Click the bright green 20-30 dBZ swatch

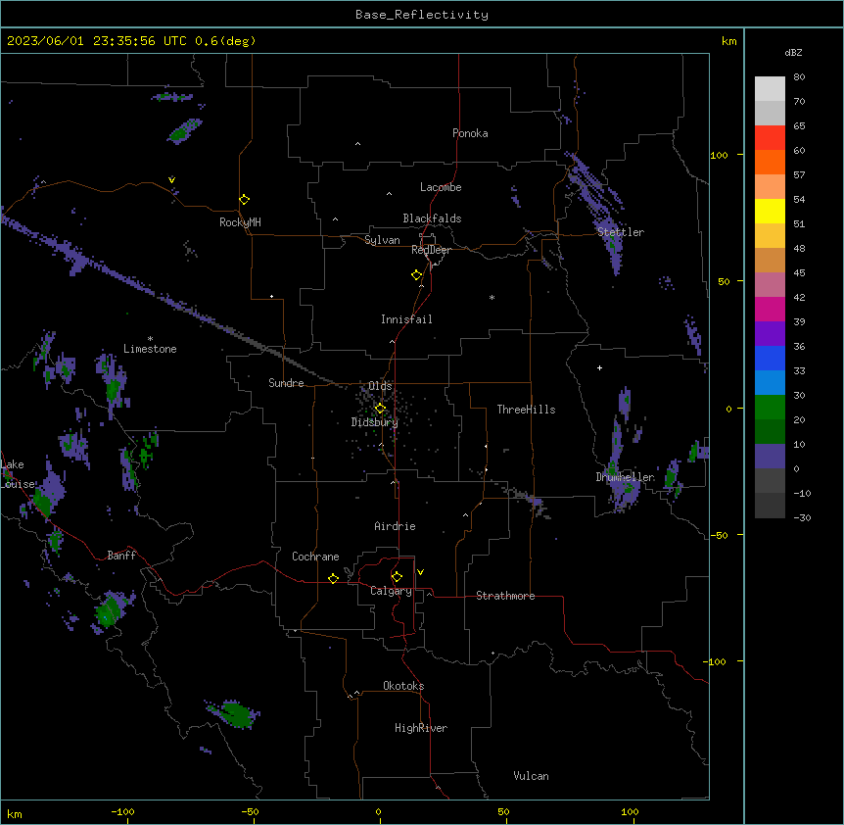click(x=770, y=408)
